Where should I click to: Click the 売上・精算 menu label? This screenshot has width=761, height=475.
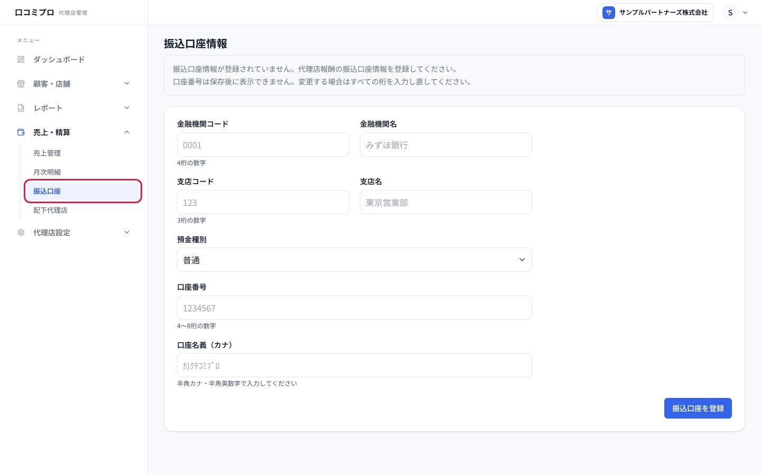tap(52, 132)
